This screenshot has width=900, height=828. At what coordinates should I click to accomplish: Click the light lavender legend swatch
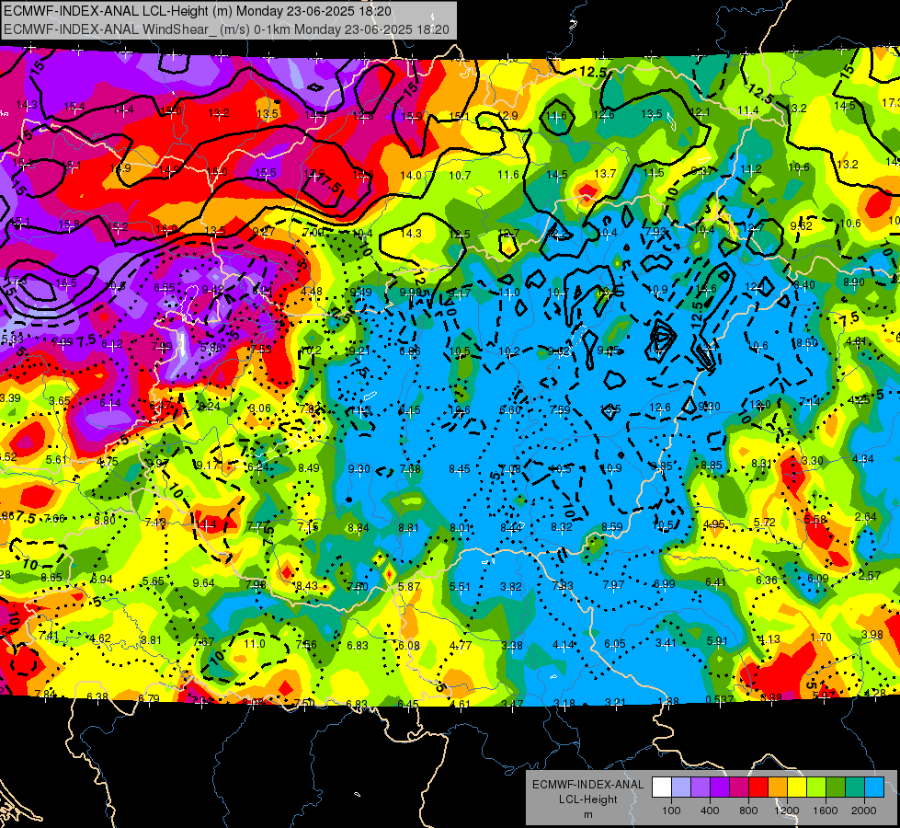pyautogui.click(x=680, y=788)
